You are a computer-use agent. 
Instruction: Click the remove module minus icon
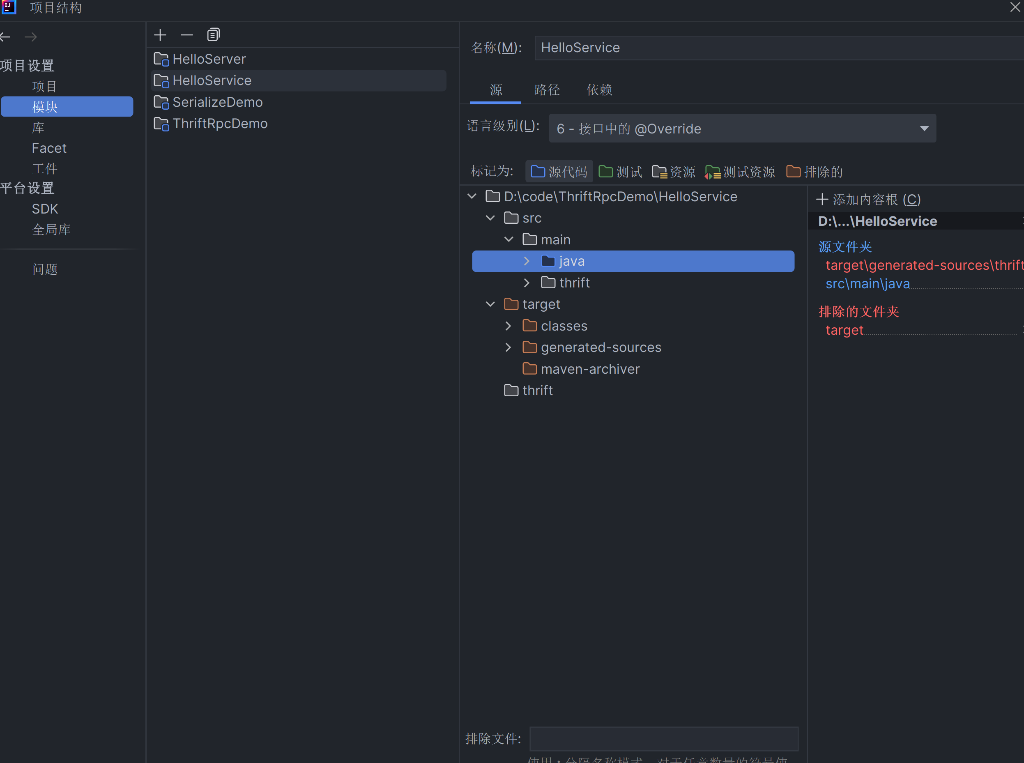click(186, 34)
